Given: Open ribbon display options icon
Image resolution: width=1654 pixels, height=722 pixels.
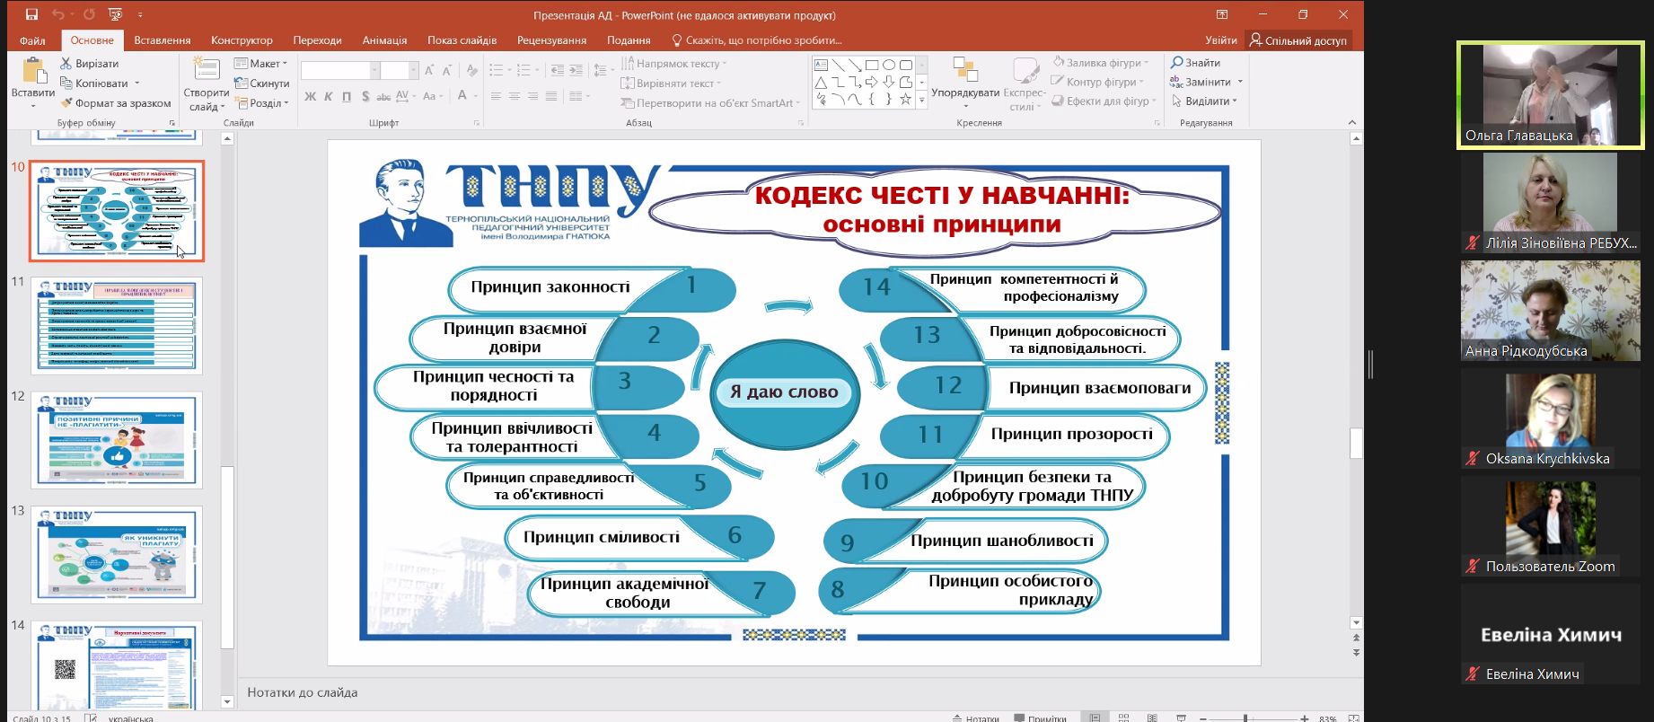Looking at the screenshot, I should click(1222, 14).
